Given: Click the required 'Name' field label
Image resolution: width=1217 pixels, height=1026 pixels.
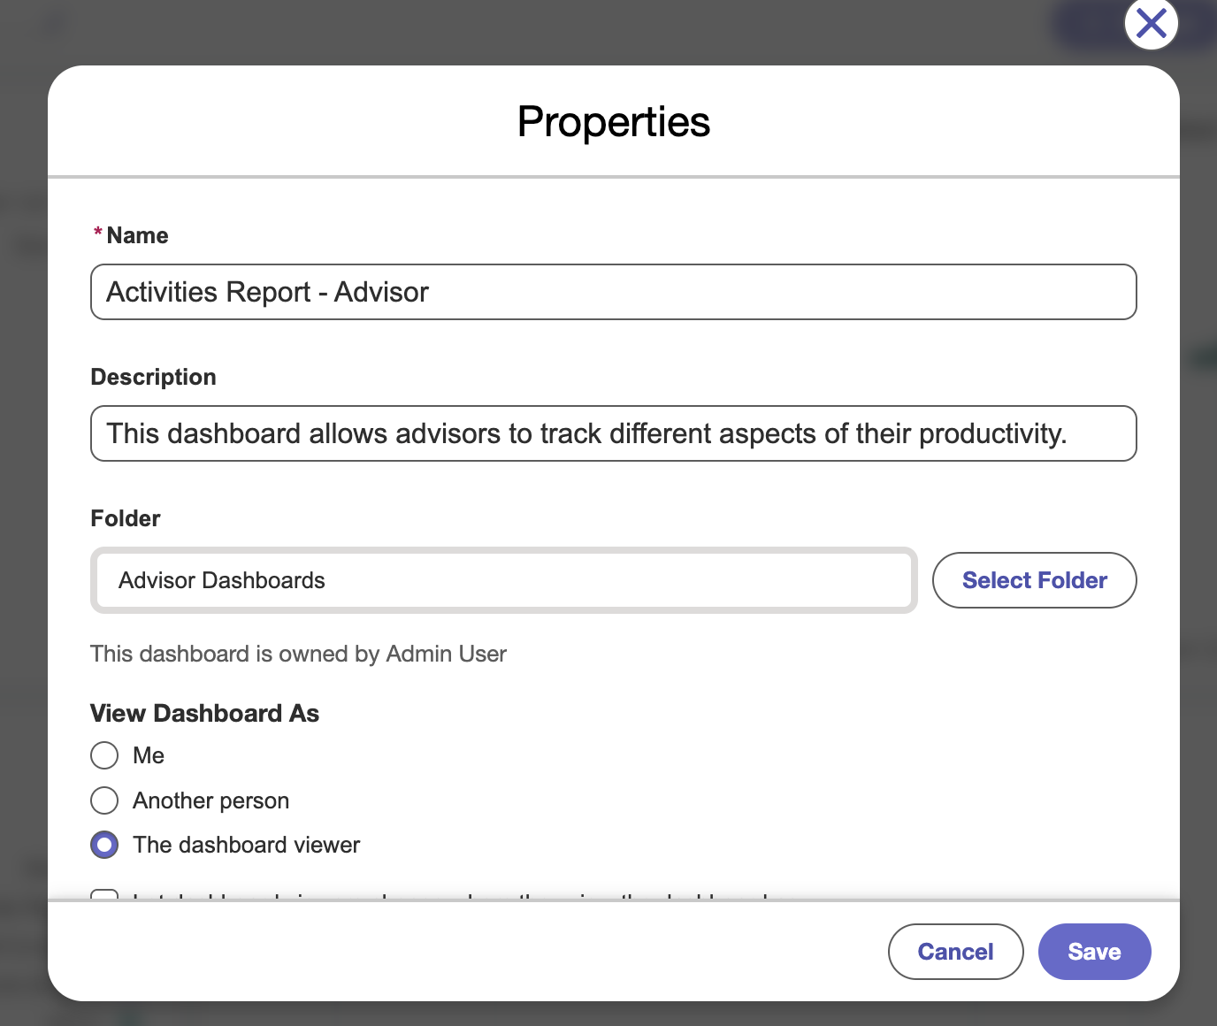Looking at the screenshot, I should [x=137, y=235].
